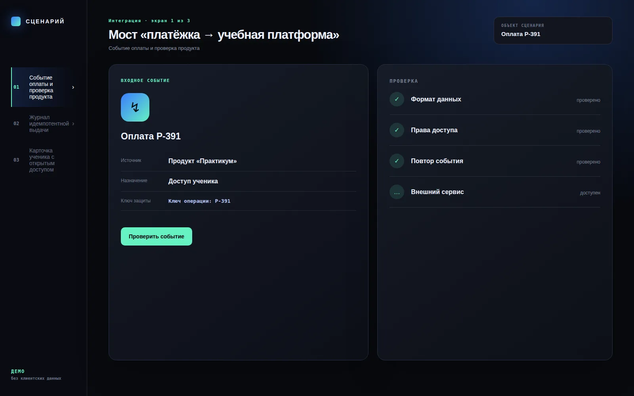The image size is (634, 396).
Task: Click the pending dots icon for Внешний сервис
Action: (x=397, y=192)
